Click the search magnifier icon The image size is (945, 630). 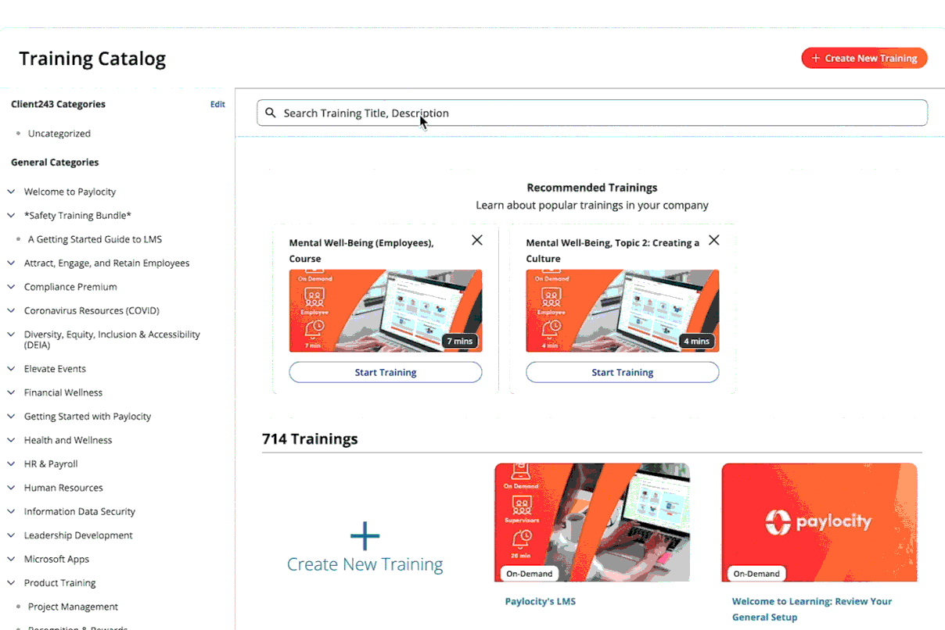pyautogui.click(x=271, y=113)
